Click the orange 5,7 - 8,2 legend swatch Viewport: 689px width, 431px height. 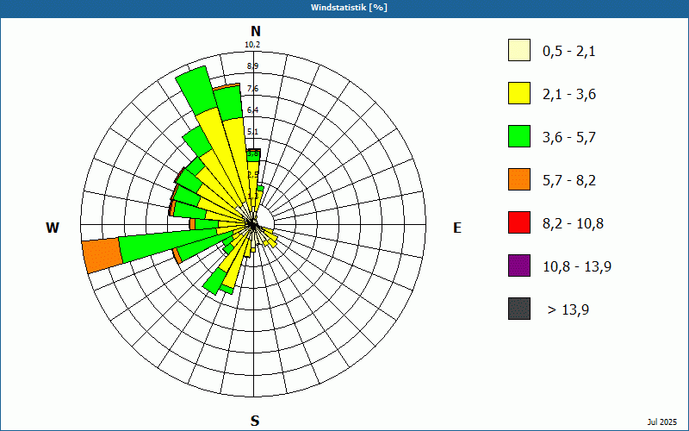(519, 179)
